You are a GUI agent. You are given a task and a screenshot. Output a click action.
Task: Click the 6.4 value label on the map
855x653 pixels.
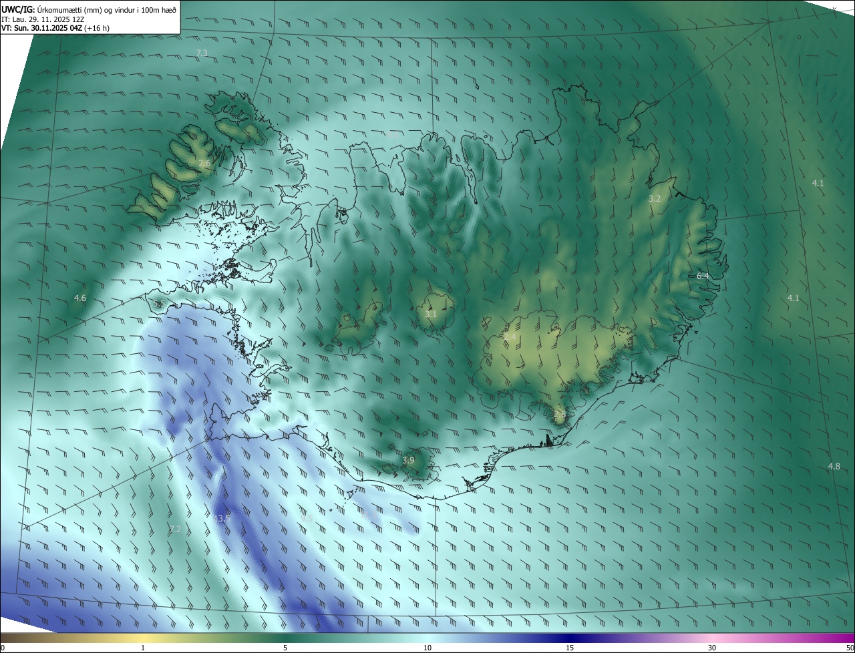(703, 276)
